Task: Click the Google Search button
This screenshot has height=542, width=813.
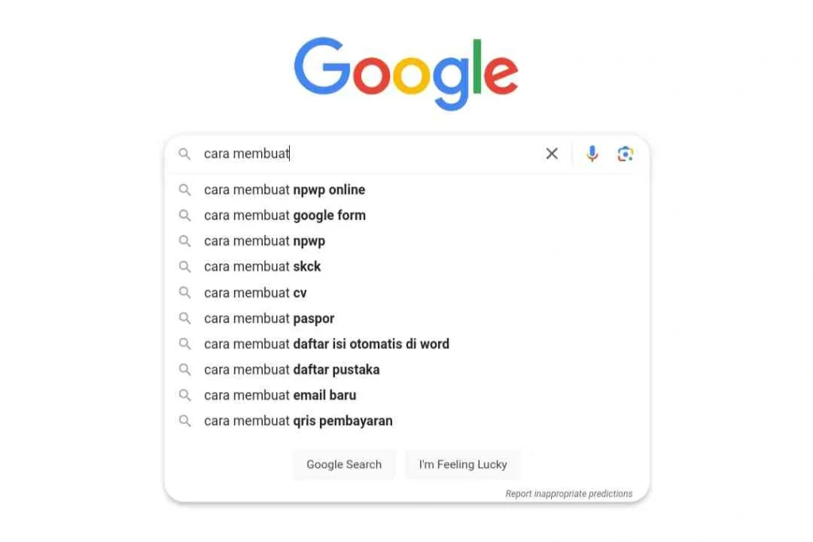Action: pyautogui.click(x=344, y=464)
